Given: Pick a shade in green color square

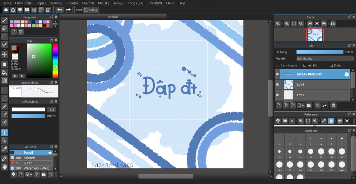Looking at the screenshot, I should pyautogui.click(x=39, y=61).
